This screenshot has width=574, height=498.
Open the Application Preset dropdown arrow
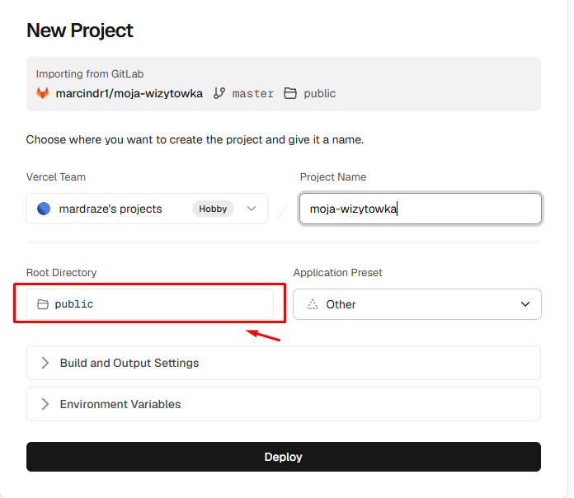(x=525, y=304)
